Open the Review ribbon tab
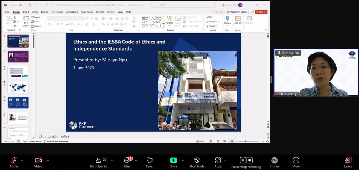The width and height of the screenshot is (359, 170). 111,12
